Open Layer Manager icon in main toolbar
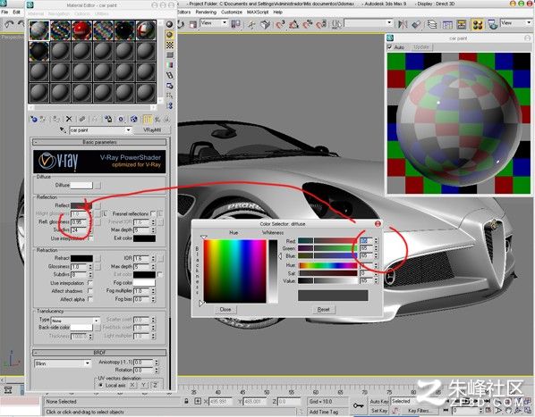The image size is (535, 417). click(x=432, y=24)
